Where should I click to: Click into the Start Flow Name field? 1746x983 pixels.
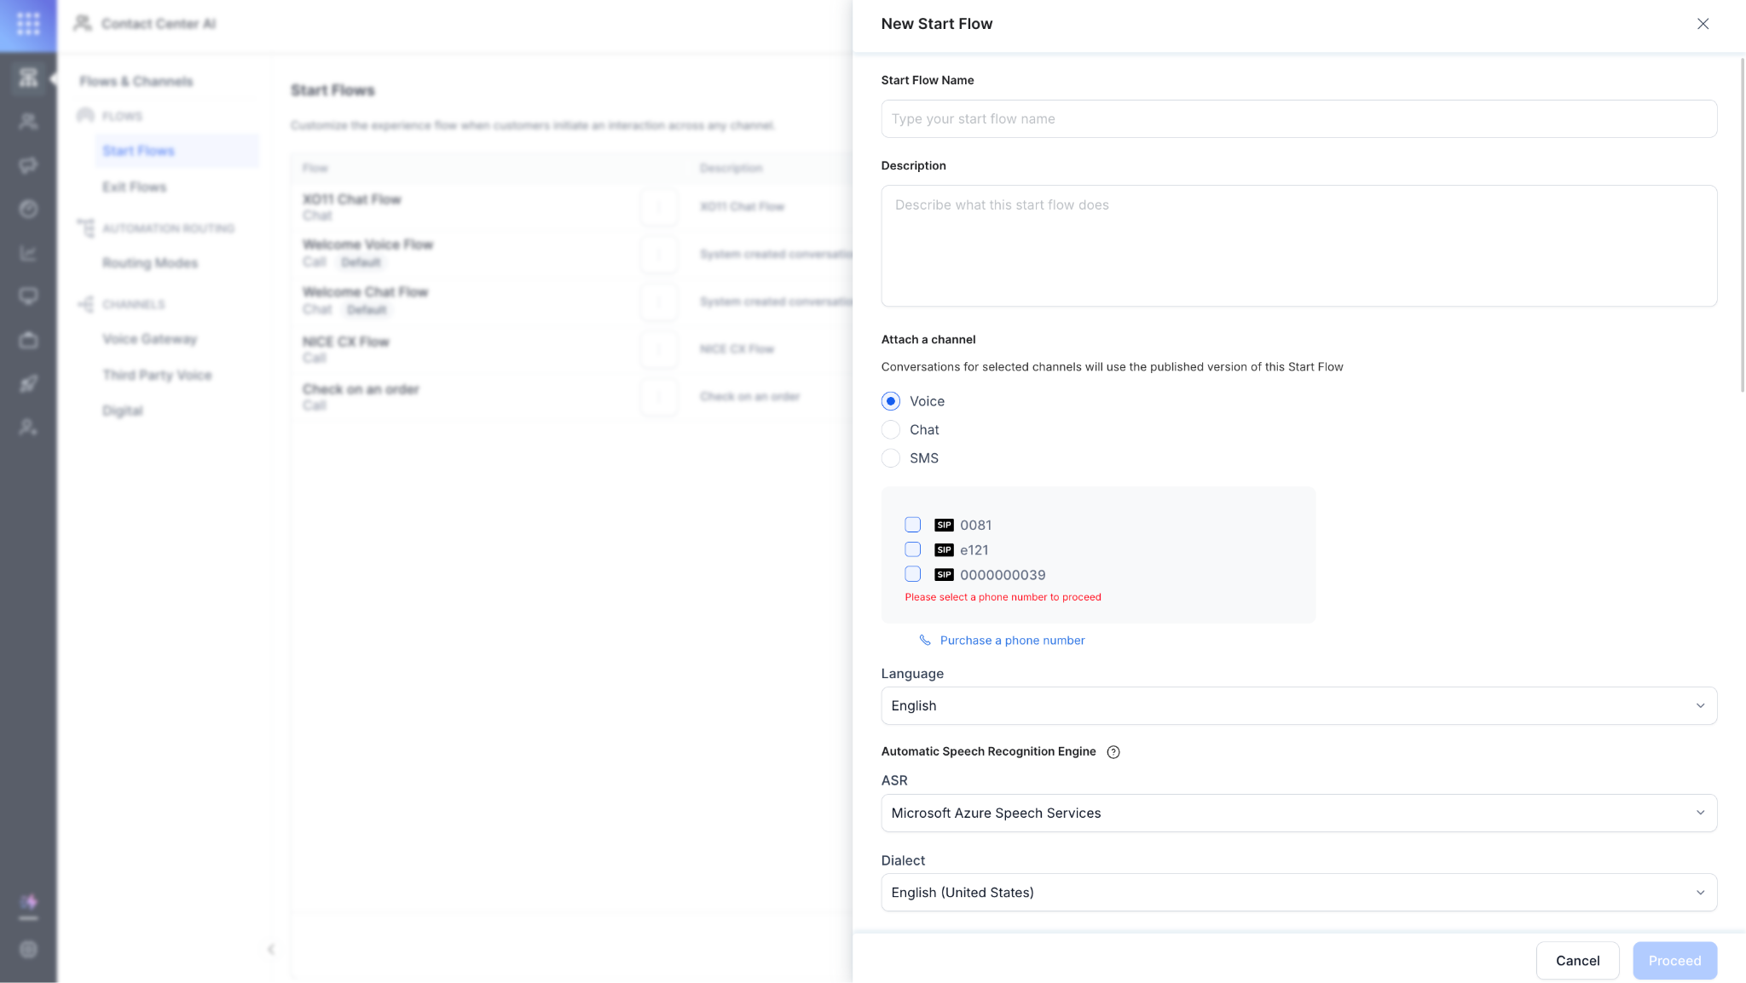tap(1298, 119)
